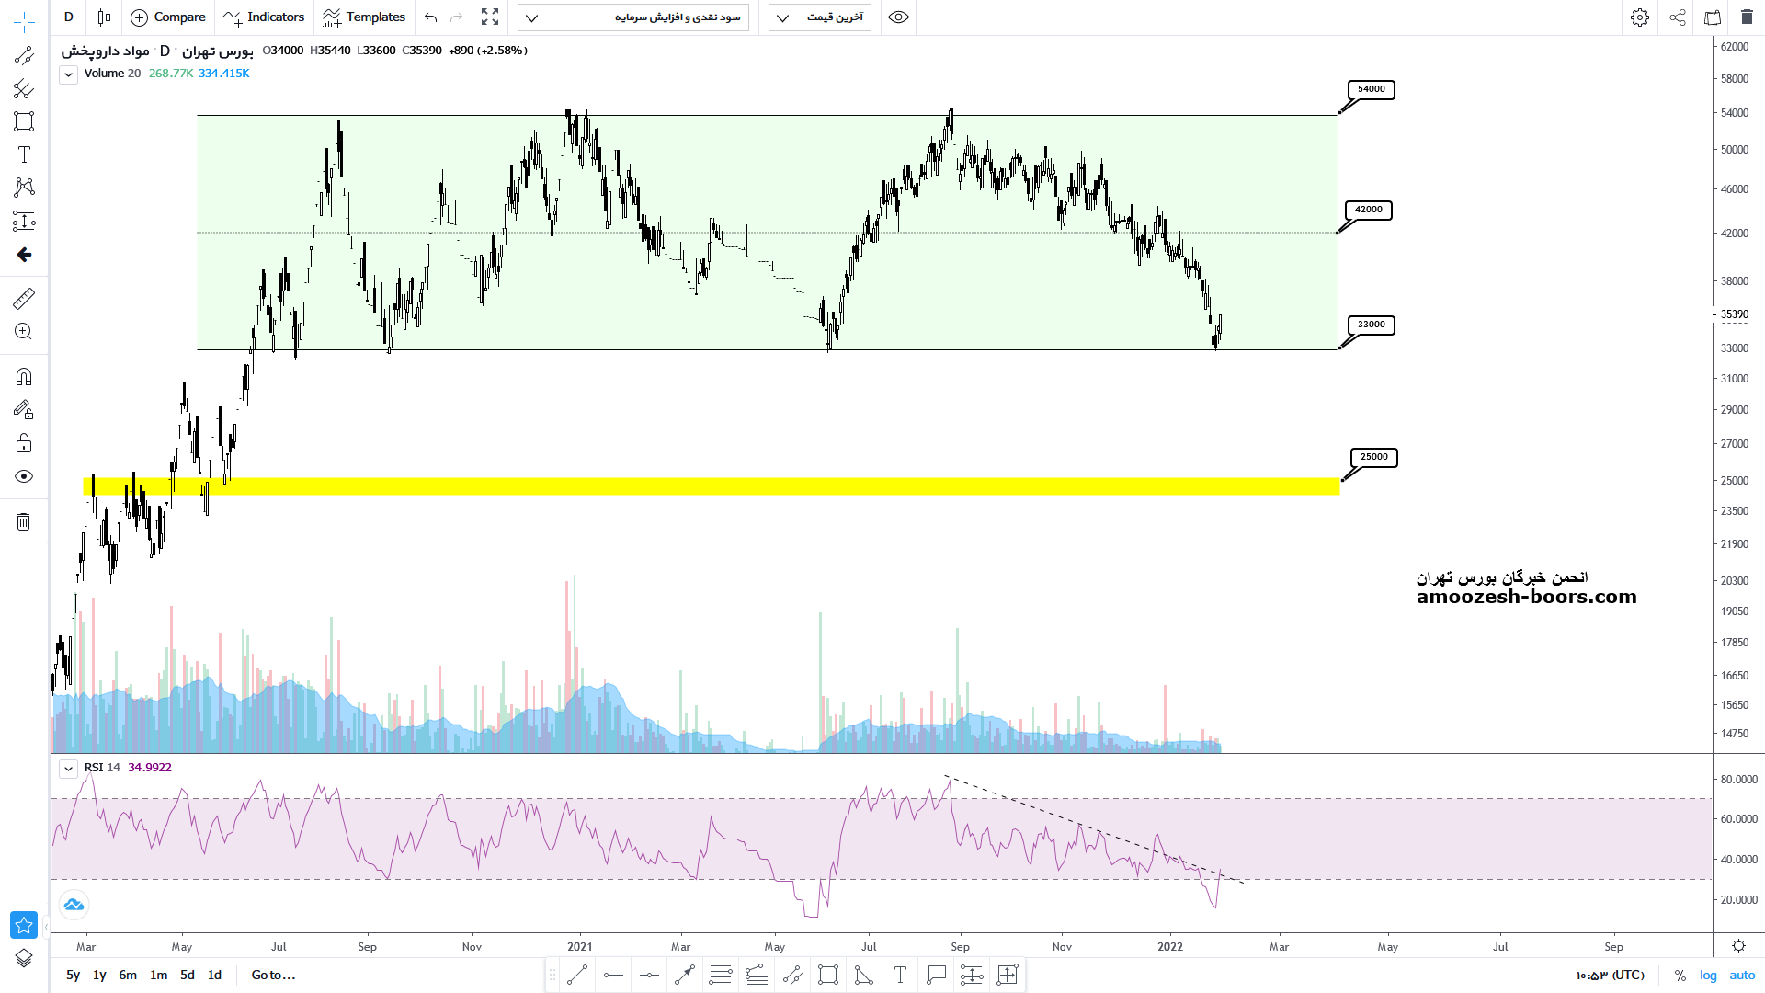Screen dimensions: 1765x993
Task: Open the آخرین قیمت dropdown
Action: (x=820, y=17)
